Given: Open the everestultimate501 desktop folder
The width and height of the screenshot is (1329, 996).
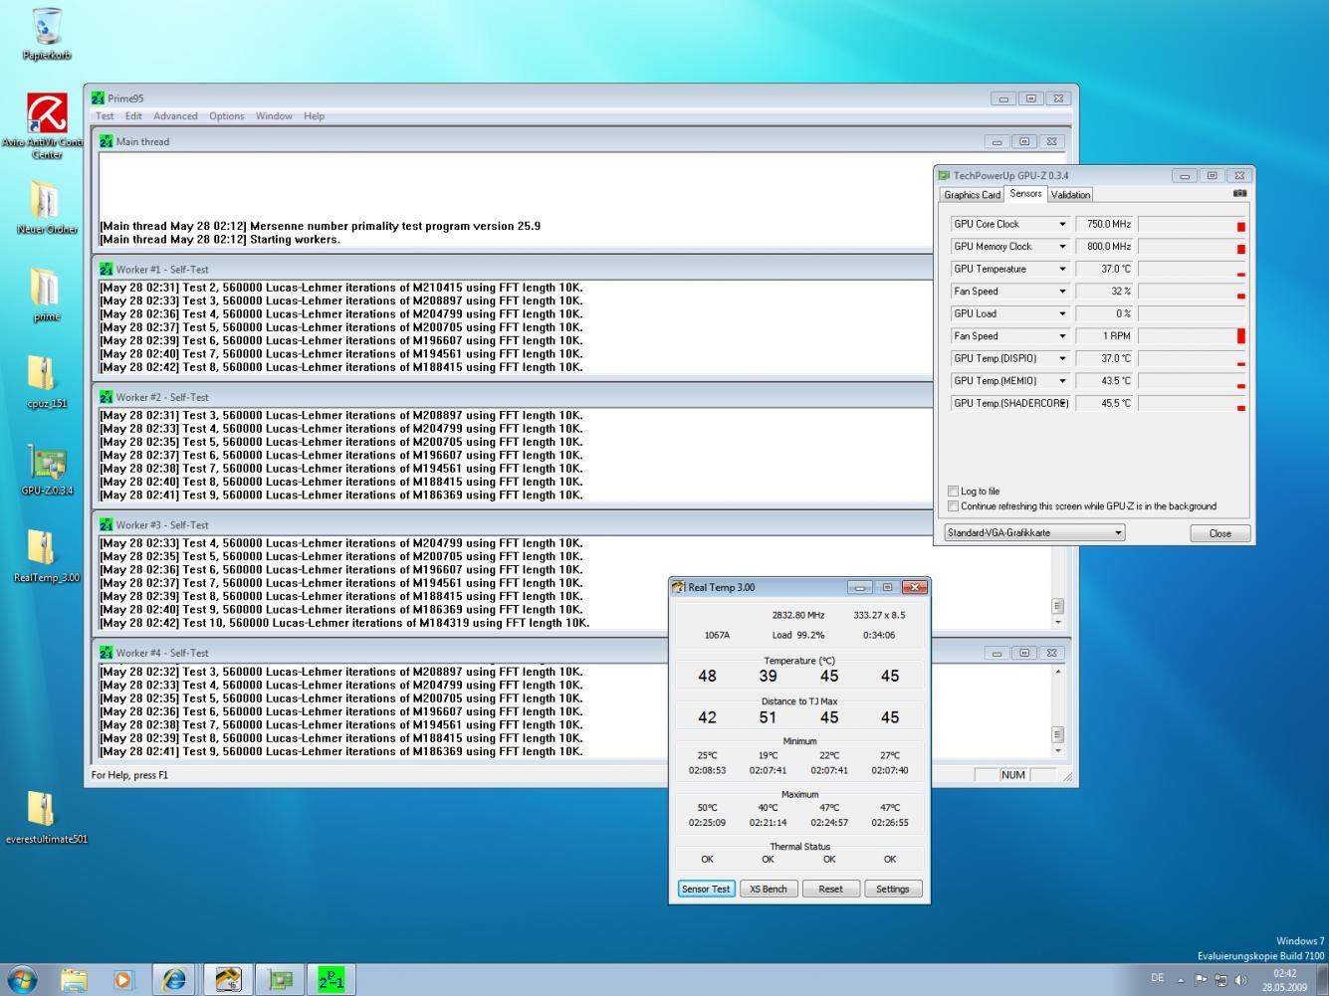Looking at the screenshot, I should (42, 809).
